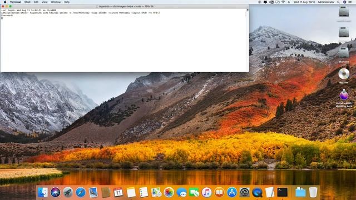
Task: Open FaceTime green icon in Dock
Action: (x=194, y=192)
